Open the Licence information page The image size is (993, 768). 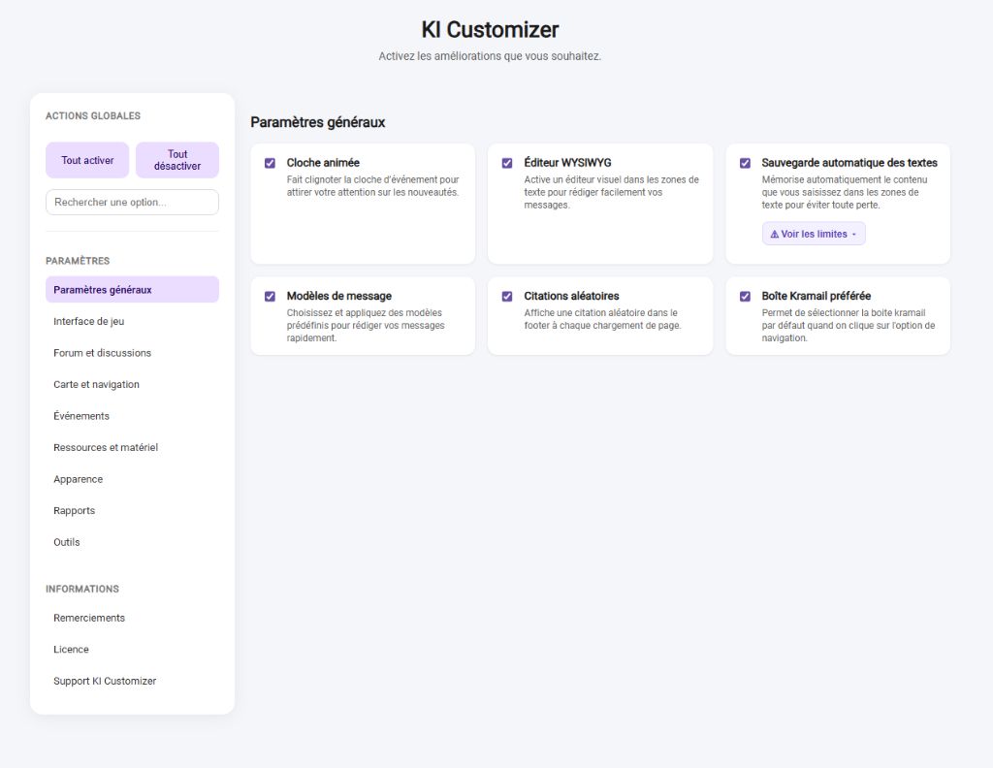(71, 650)
